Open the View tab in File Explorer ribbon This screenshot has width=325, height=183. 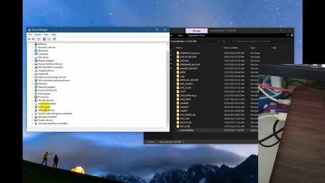180,36
